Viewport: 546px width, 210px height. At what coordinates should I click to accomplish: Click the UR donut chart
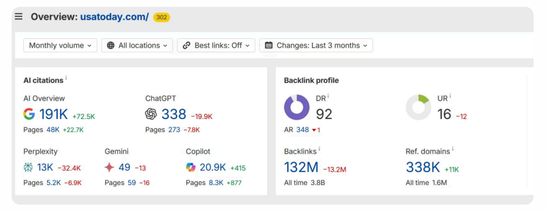[x=418, y=107]
